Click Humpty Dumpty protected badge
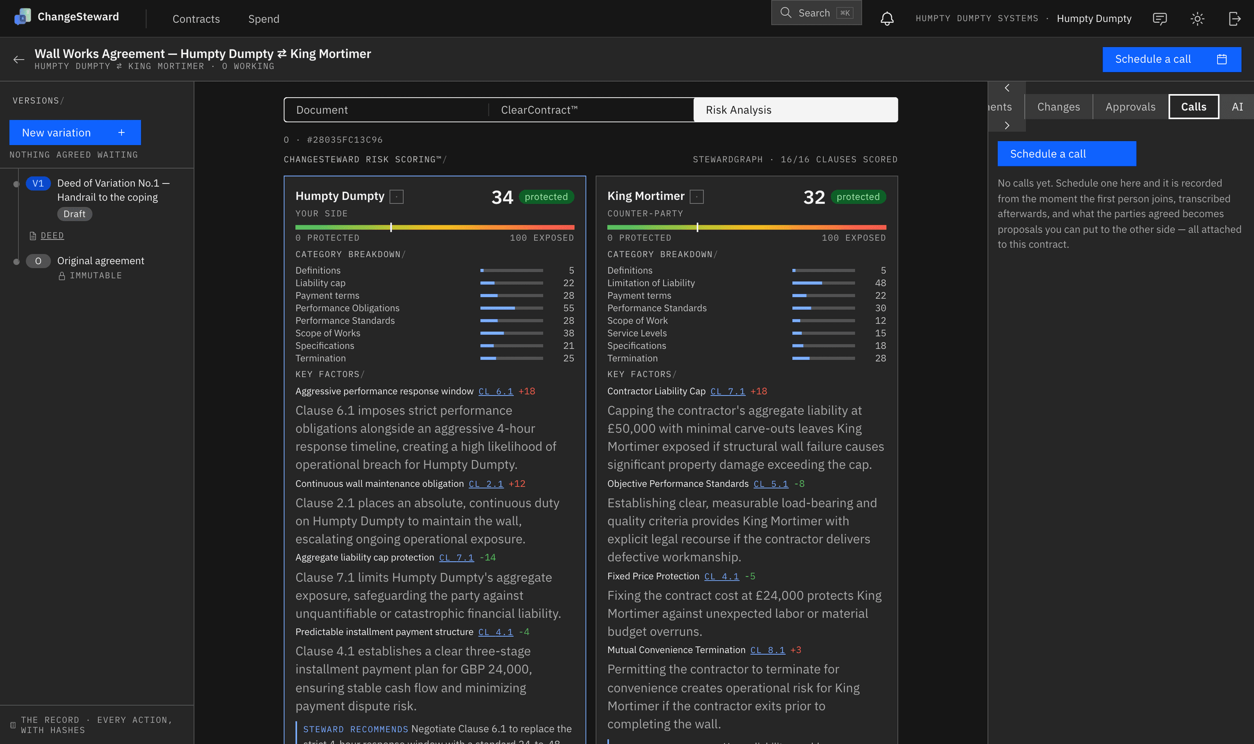 546,197
